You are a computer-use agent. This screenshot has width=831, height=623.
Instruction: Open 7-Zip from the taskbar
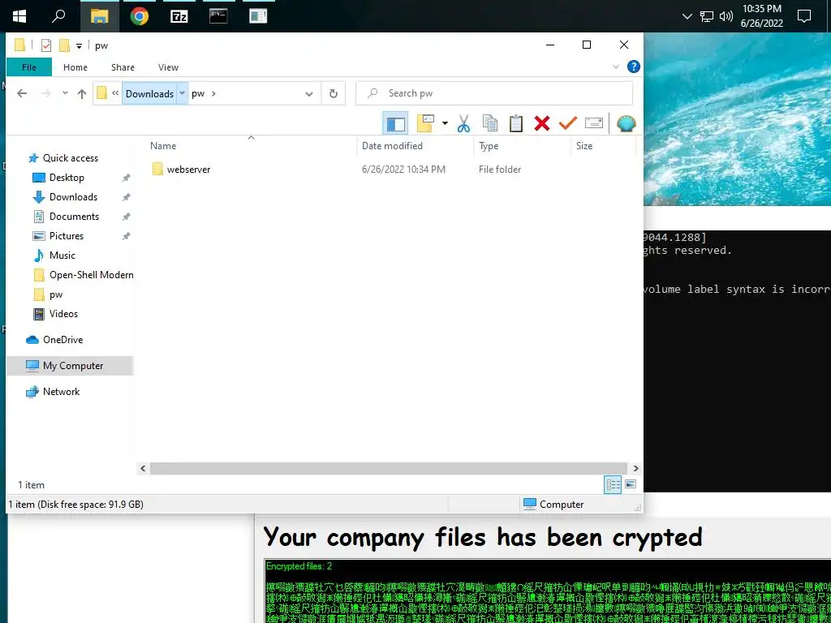[179, 16]
